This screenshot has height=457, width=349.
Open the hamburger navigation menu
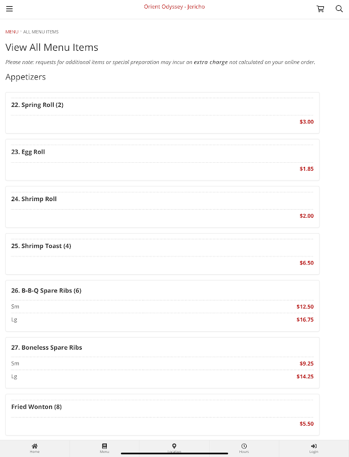coord(10,9)
